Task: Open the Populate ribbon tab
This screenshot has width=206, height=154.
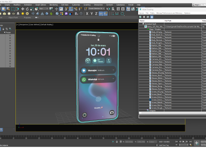Action: click(x=27, y=18)
